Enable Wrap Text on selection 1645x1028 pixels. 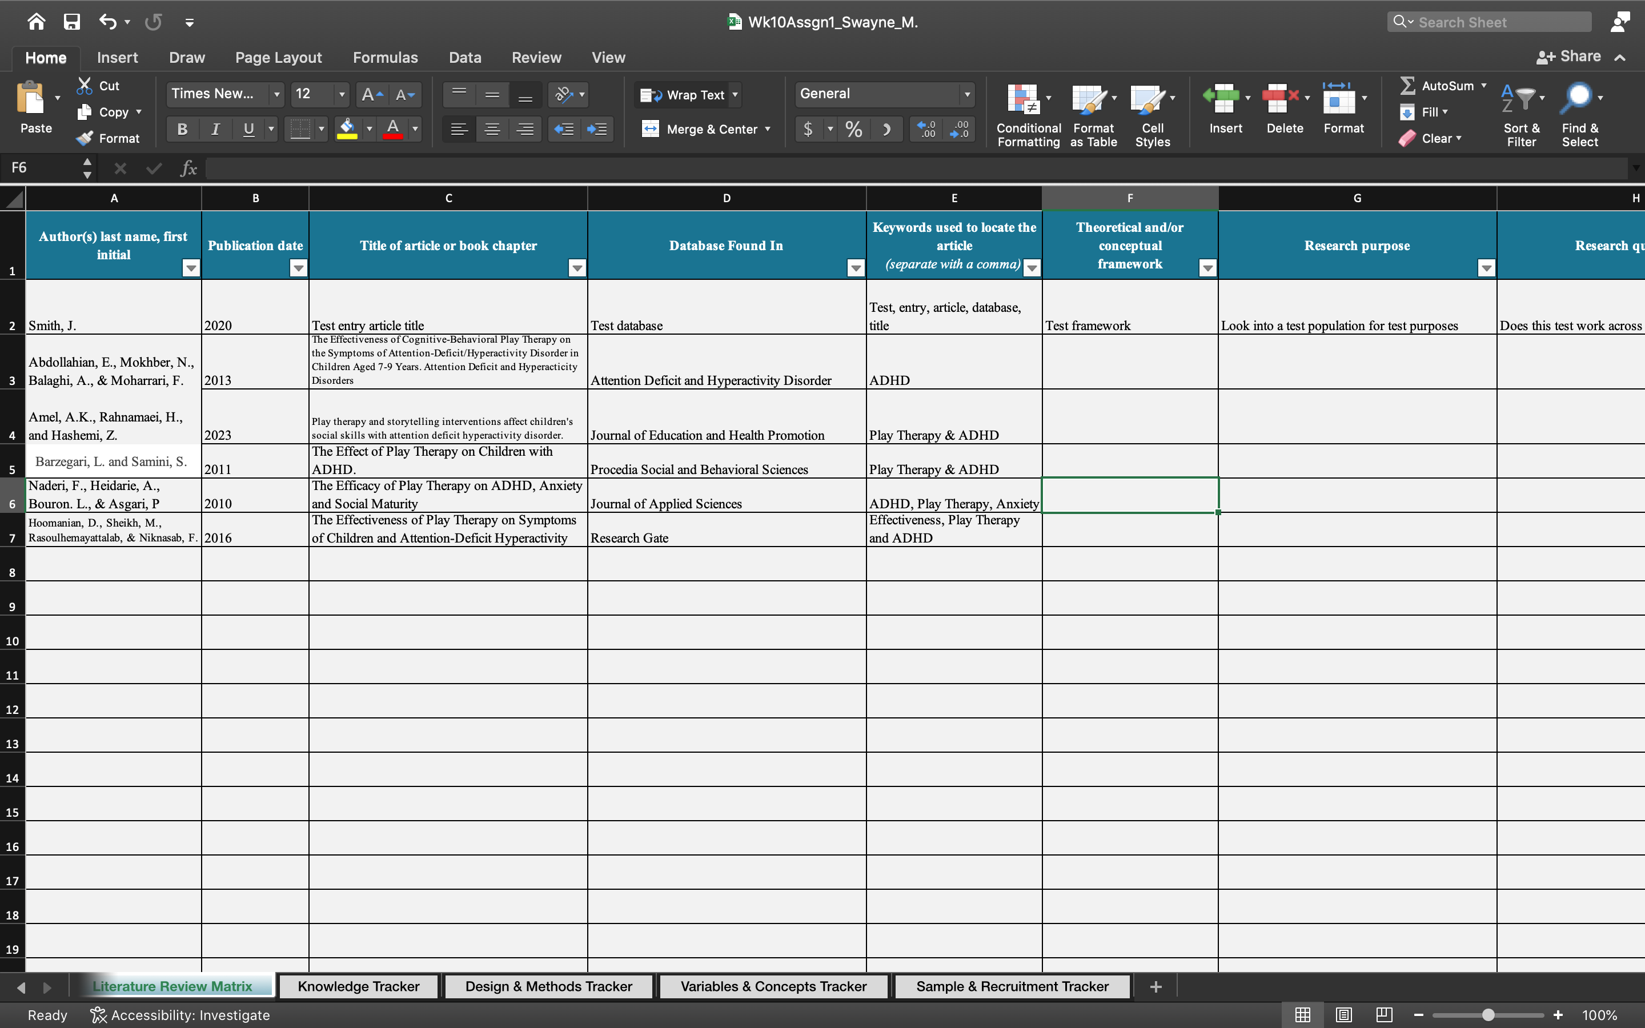[x=687, y=94]
